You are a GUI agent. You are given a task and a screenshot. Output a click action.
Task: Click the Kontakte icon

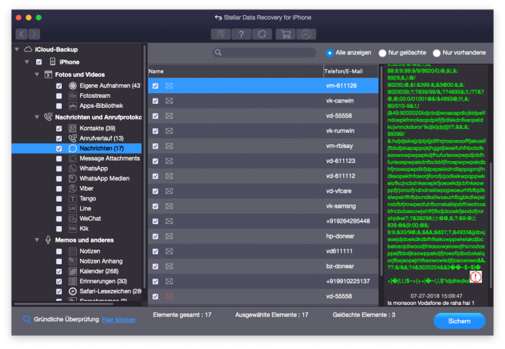[x=73, y=128]
